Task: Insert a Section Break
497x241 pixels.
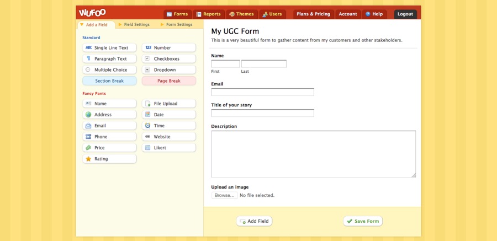Action: 109,81
